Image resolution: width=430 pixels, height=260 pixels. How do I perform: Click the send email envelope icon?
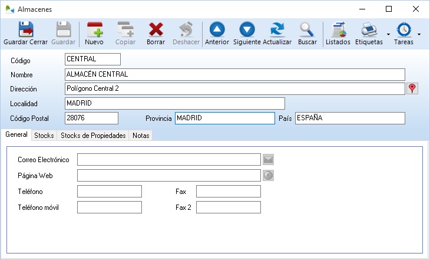(x=268, y=160)
